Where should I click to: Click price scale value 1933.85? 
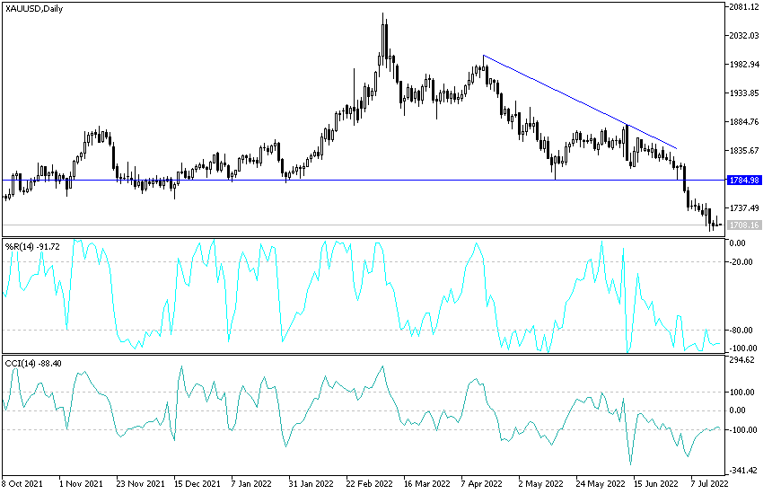[744, 93]
